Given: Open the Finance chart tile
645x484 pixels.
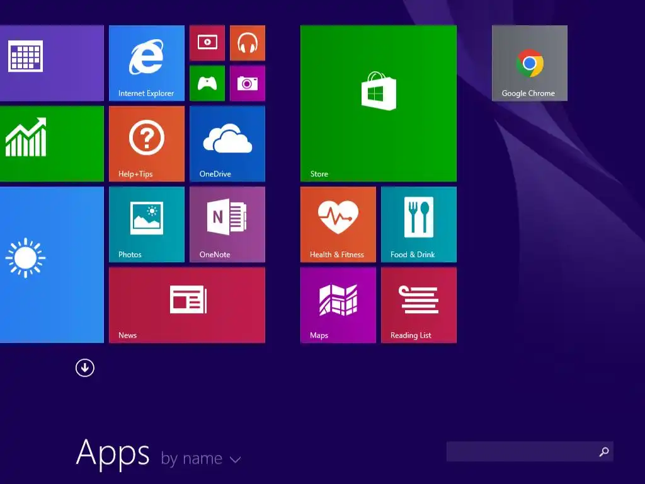Looking at the screenshot, I should tap(52, 144).
